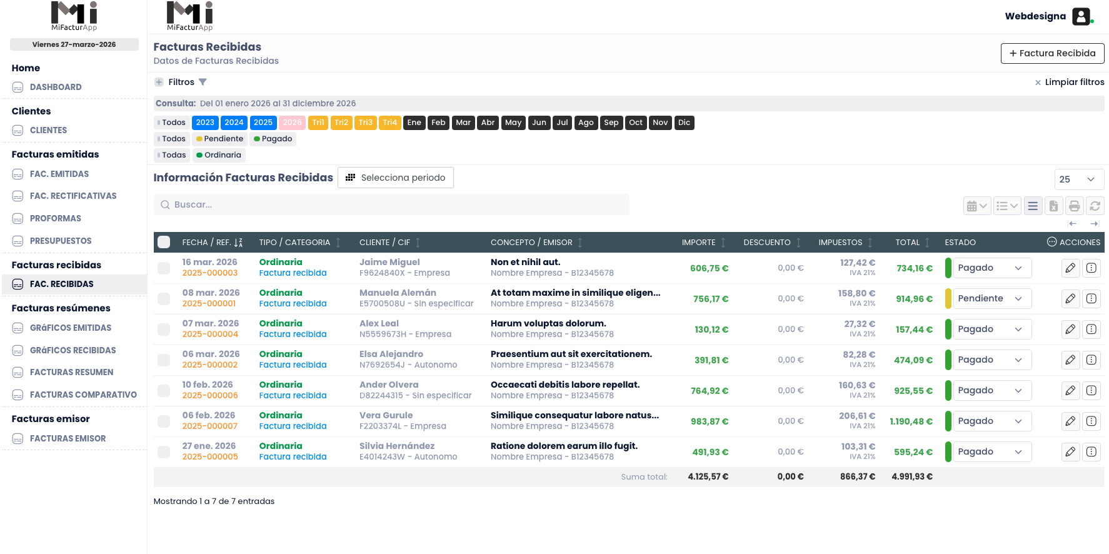1109x554 pixels.
Task: Expand the calendar dropdown in toolbar
Action: [976, 206]
